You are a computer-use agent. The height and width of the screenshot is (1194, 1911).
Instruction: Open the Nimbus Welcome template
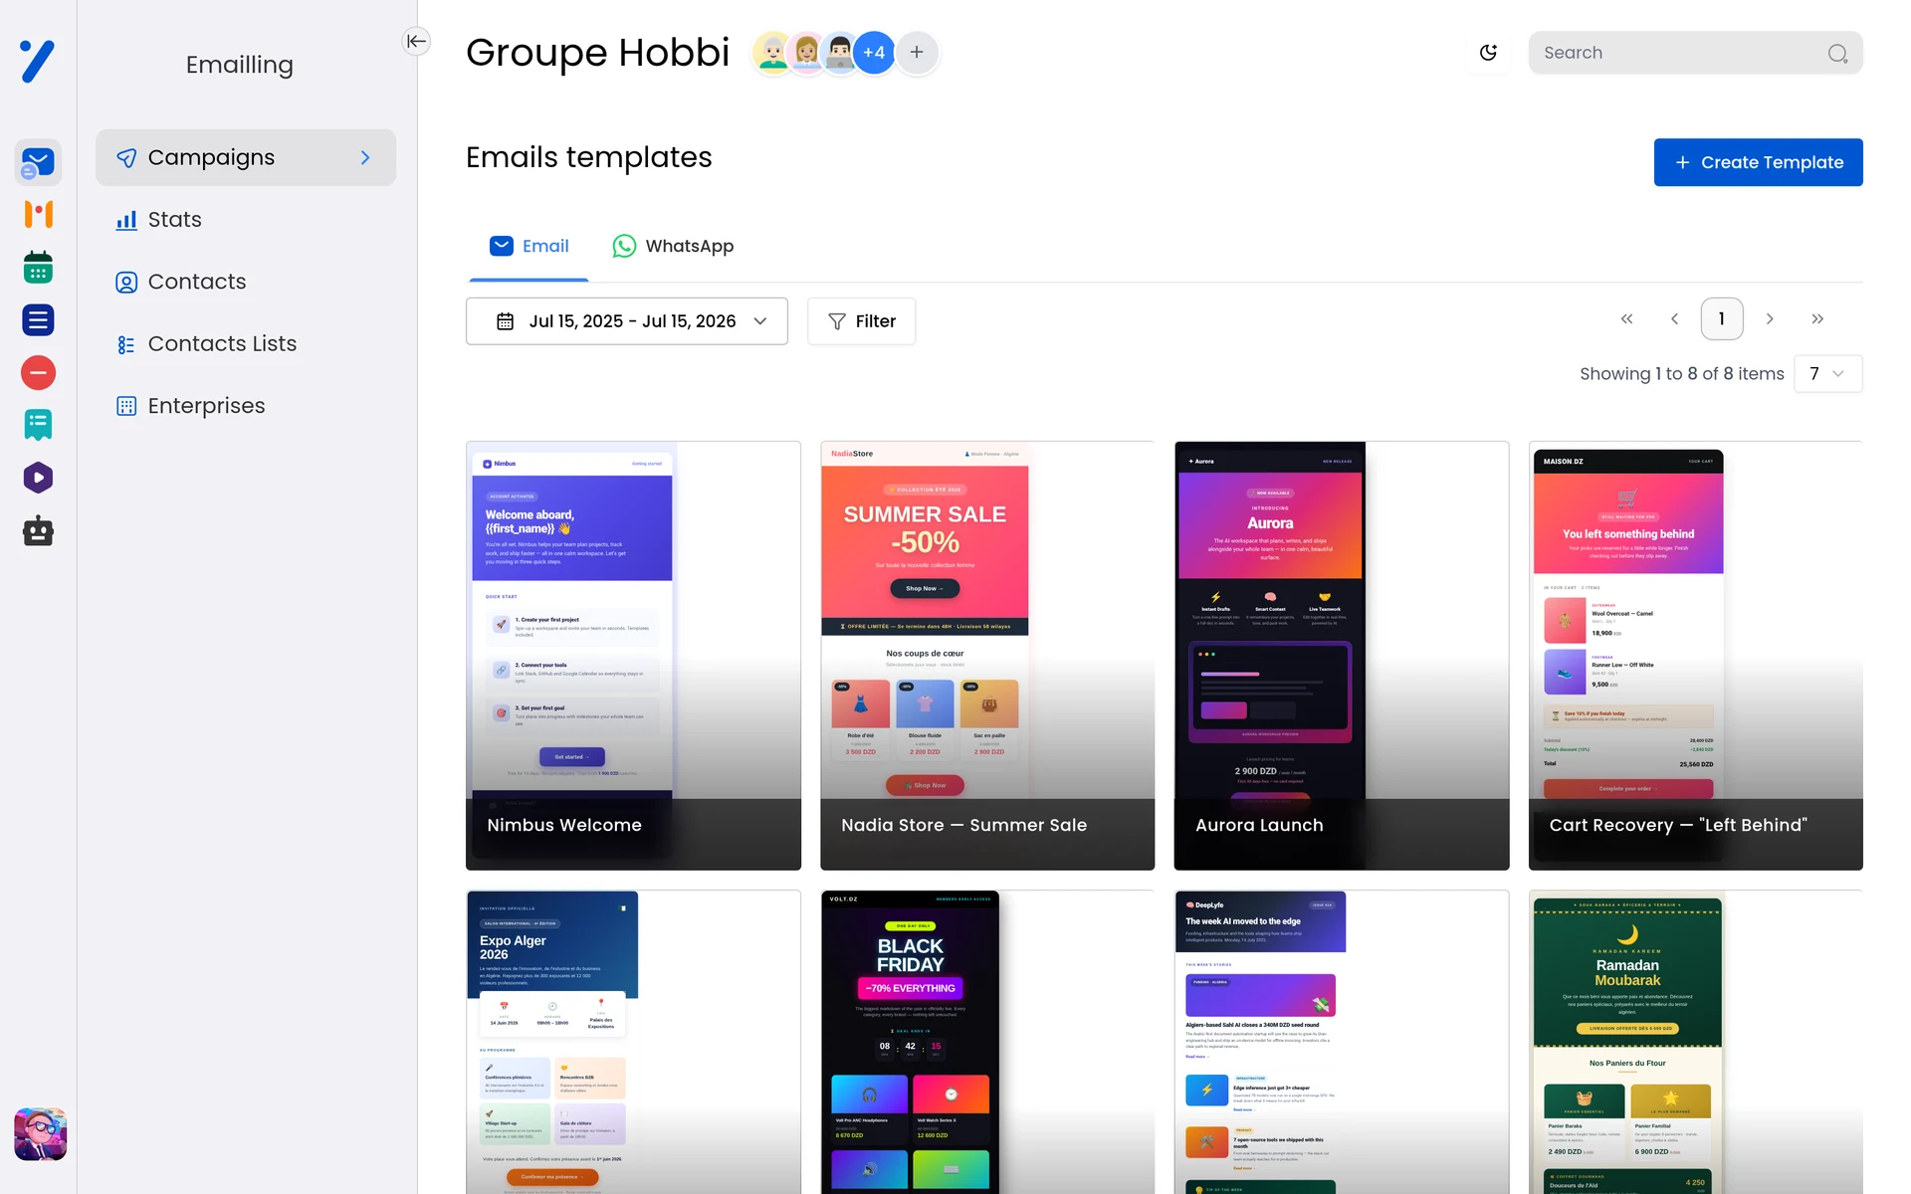[x=633, y=656]
